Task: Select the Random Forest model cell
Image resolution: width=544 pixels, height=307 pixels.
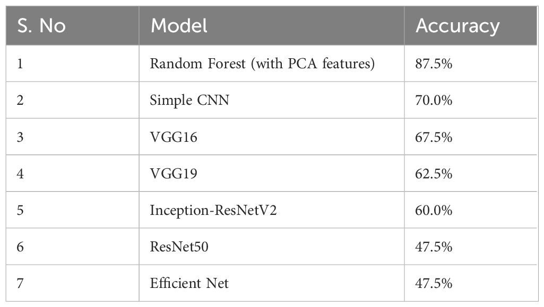Action: pos(263,64)
